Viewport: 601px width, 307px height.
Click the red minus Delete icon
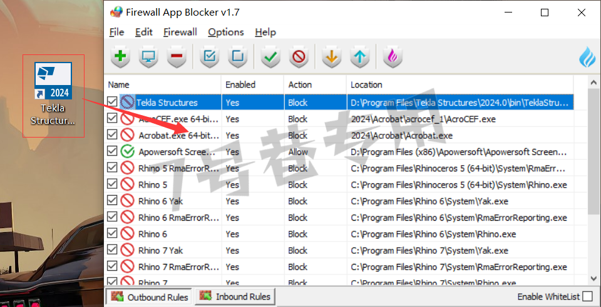point(177,57)
